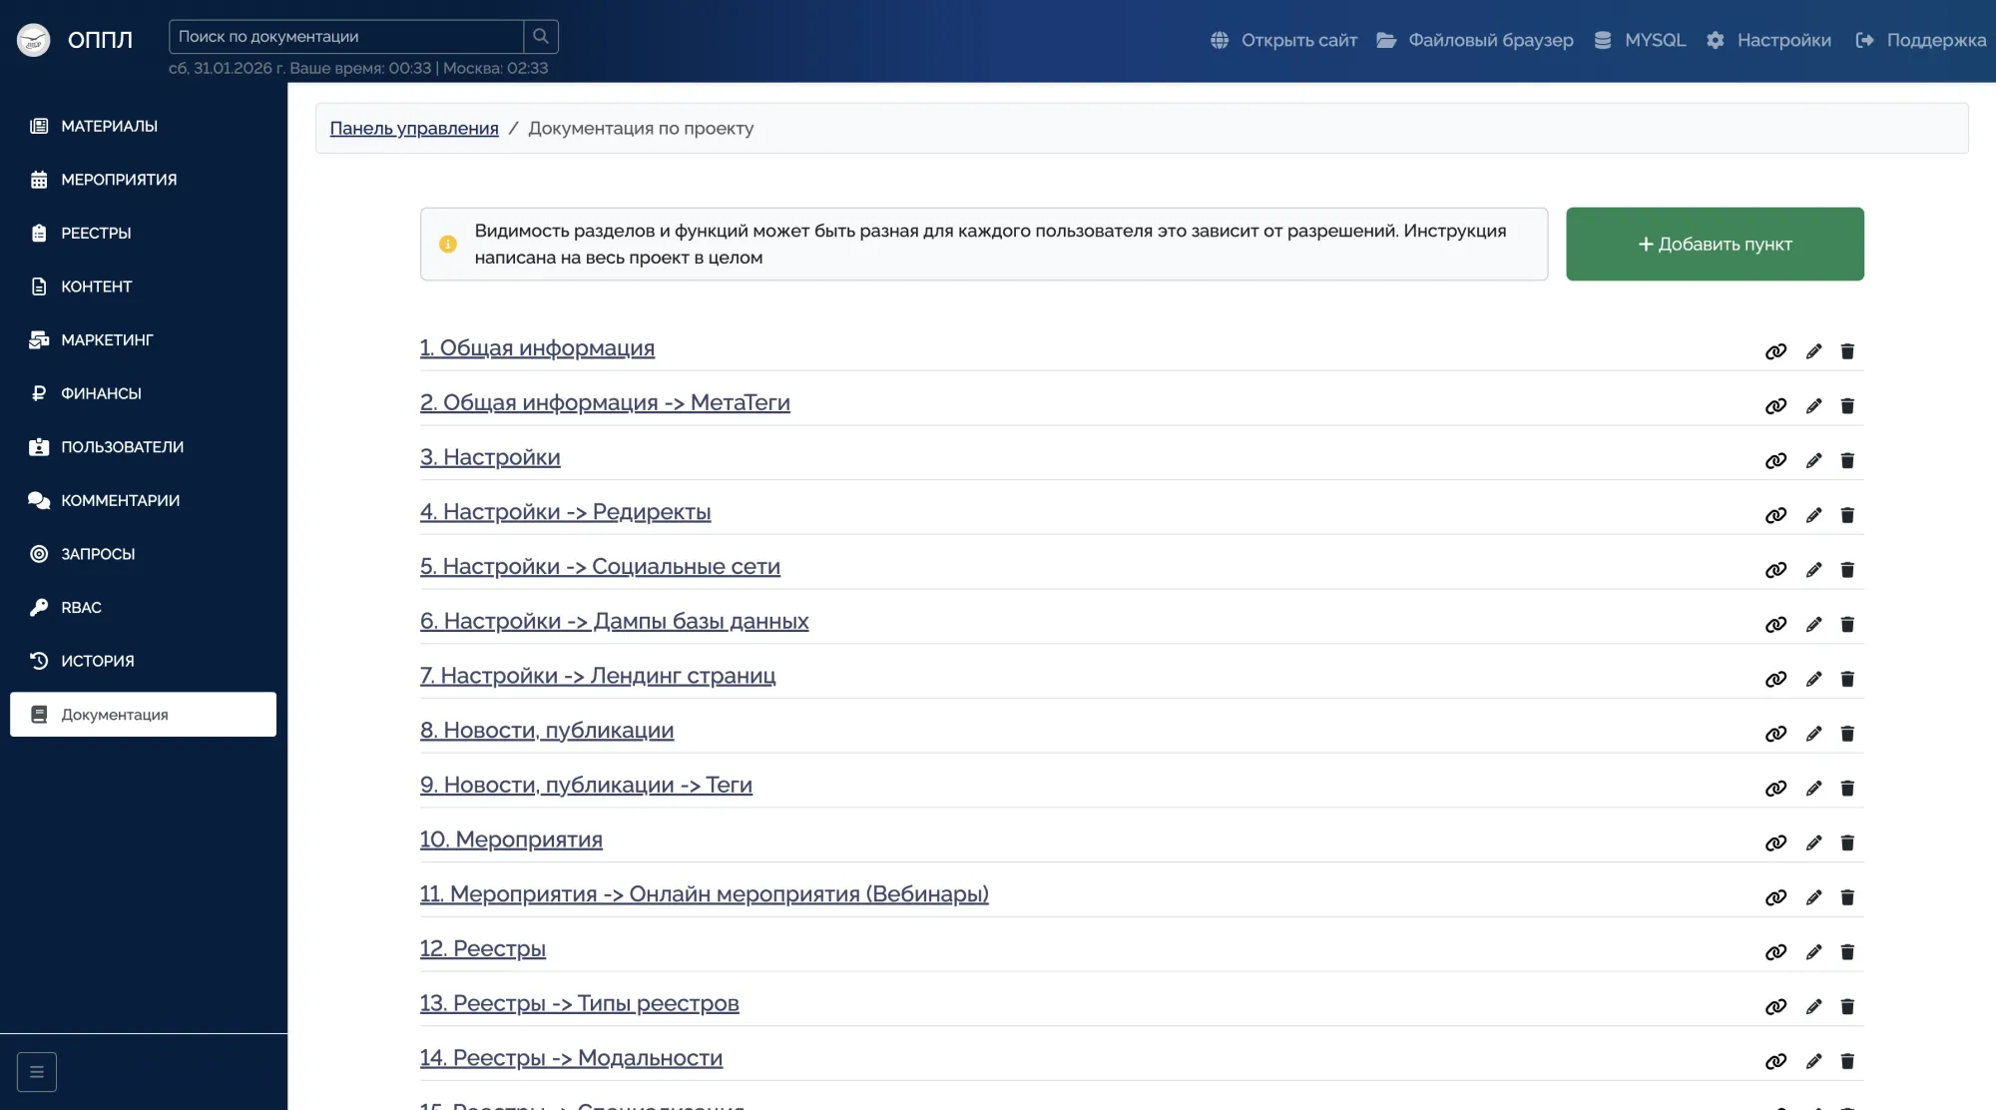Go to Панель управления breadcrumb link
The height and width of the screenshot is (1110, 1996).
pos(413,128)
